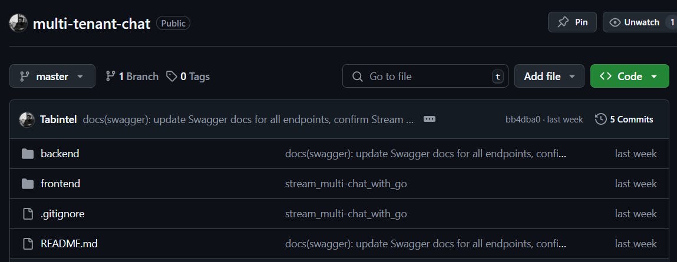677x262 pixels.
Task: Click the Tabintel commit author avatar
Action: (27, 120)
